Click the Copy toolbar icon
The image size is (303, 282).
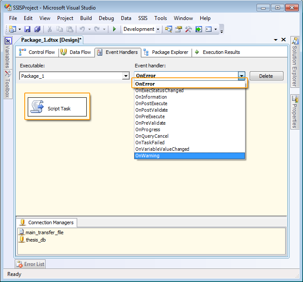coord(59,29)
